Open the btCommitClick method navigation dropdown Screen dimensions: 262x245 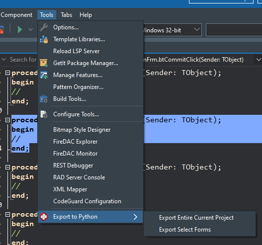[x=259, y=60]
